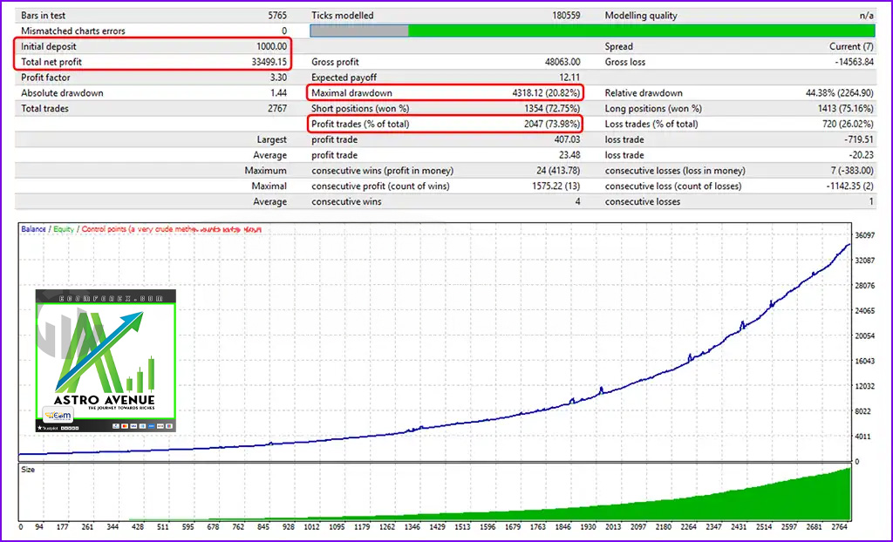This screenshot has height=542, width=893.
Task: Select the expected payoff value 12.11
Action: [569, 77]
